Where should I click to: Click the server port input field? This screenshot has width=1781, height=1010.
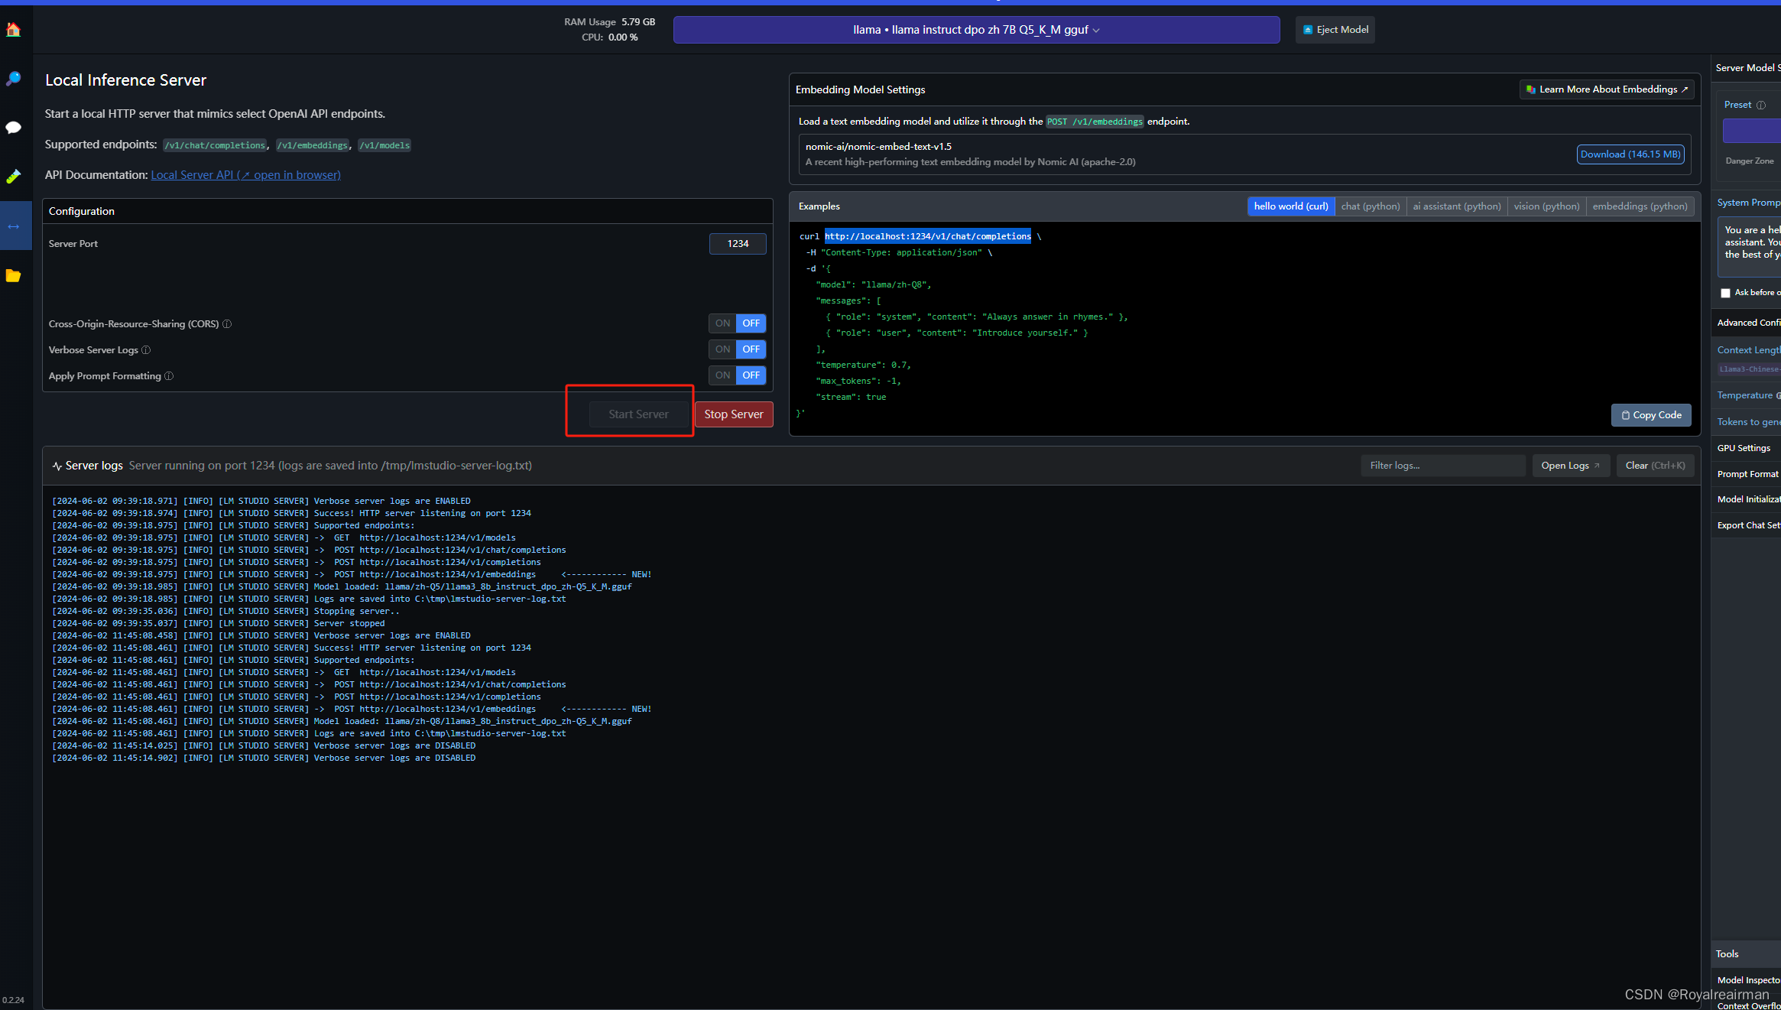pyautogui.click(x=735, y=244)
